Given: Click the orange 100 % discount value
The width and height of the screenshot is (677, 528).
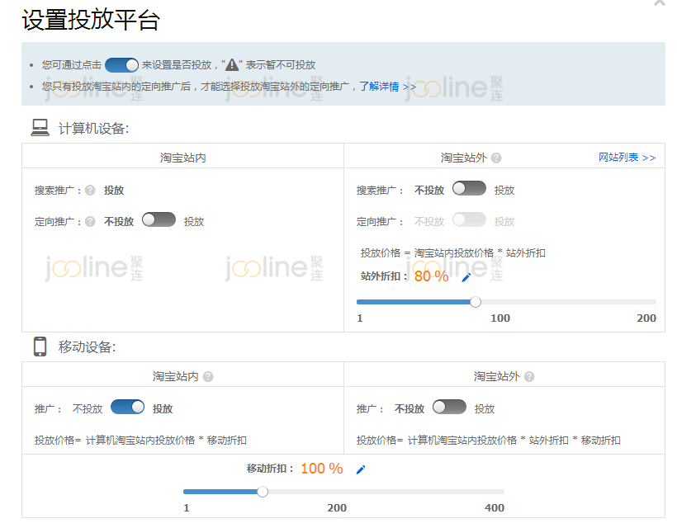Looking at the screenshot, I should 322,469.
